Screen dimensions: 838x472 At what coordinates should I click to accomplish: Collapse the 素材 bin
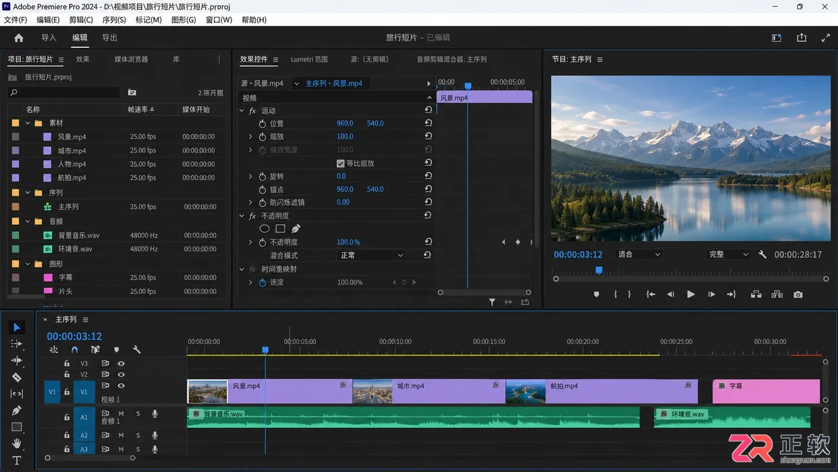pos(28,123)
